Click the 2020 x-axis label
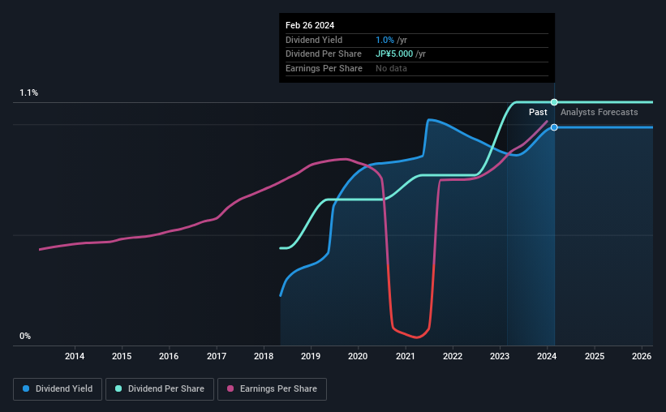The width and height of the screenshot is (666, 412). pos(358,356)
